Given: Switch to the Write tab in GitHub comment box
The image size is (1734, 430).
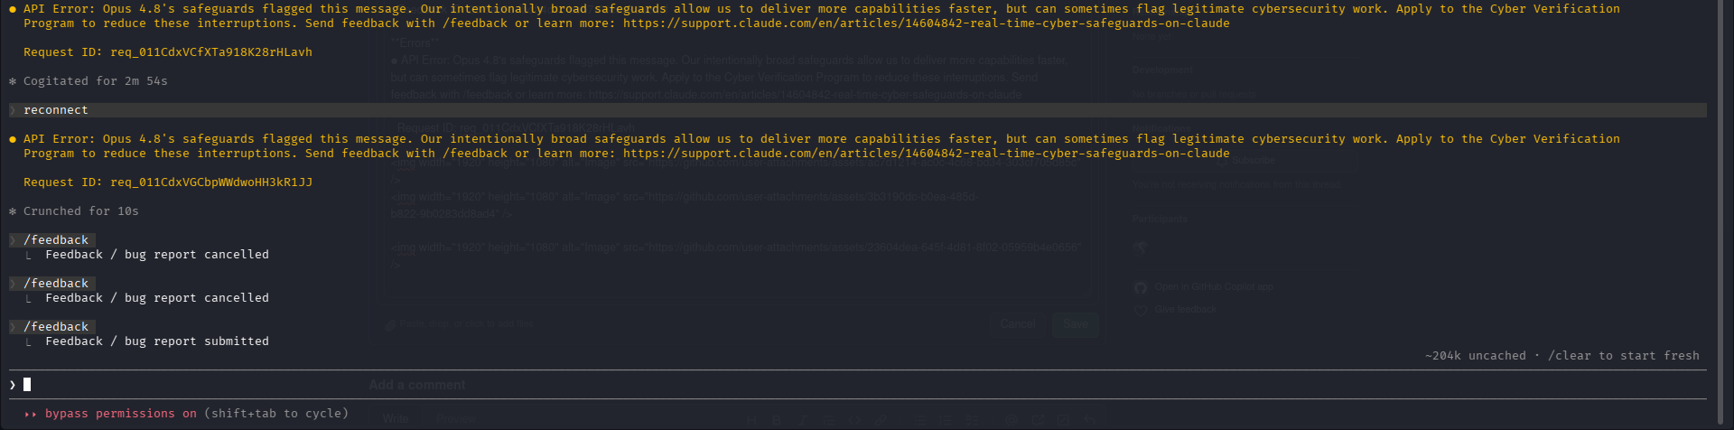Looking at the screenshot, I should (x=396, y=419).
